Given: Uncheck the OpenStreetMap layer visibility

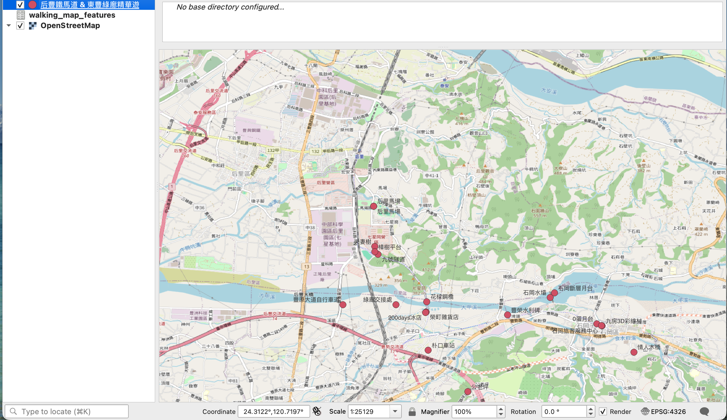Looking at the screenshot, I should coord(20,25).
